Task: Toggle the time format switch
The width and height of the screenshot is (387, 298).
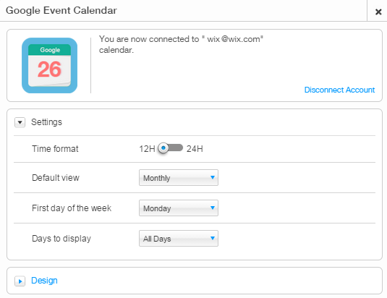Action: [x=170, y=148]
